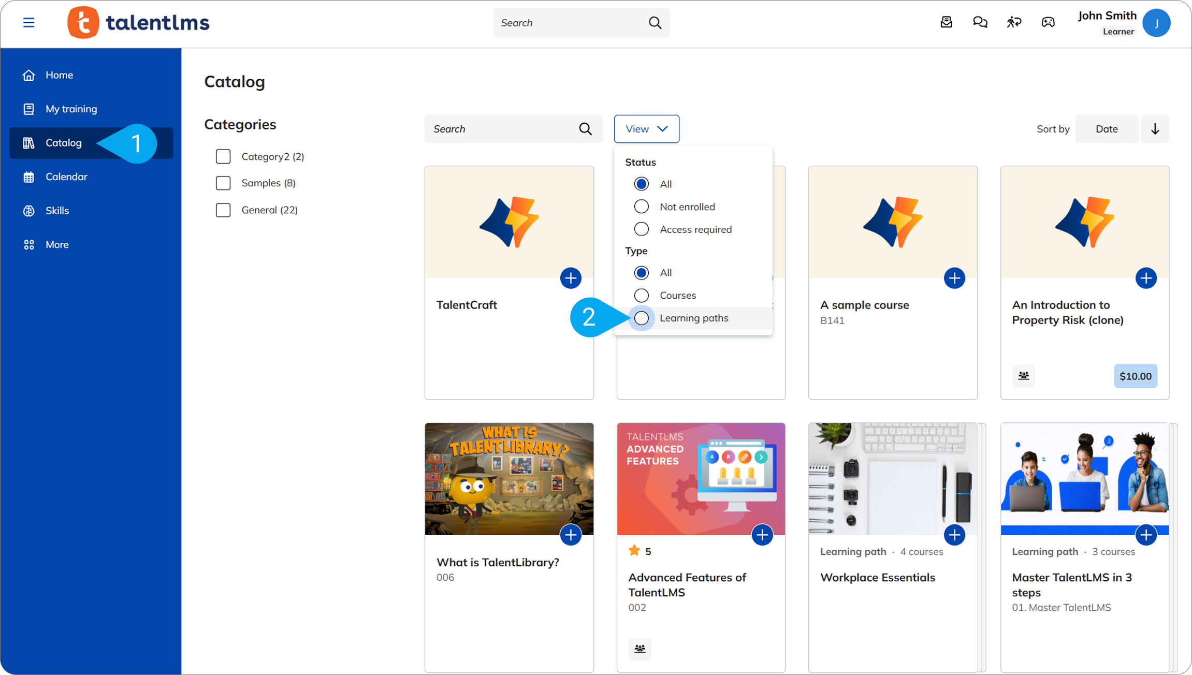Click the switch role people icon
The width and height of the screenshot is (1192, 675).
pos(1014,22)
